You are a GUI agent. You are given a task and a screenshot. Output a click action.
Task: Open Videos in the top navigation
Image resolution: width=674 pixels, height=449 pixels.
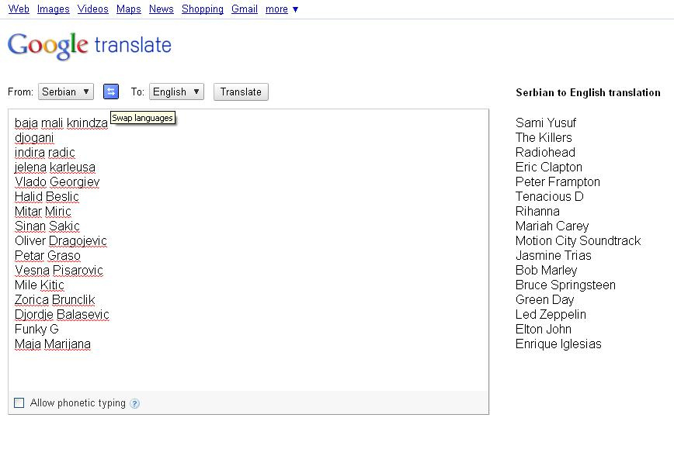(x=93, y=9)
